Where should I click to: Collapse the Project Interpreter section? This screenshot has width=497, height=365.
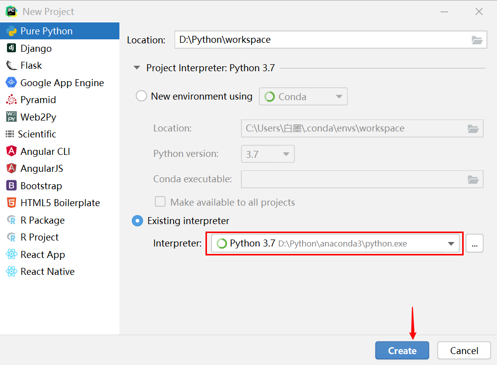[x=137, y=68]
